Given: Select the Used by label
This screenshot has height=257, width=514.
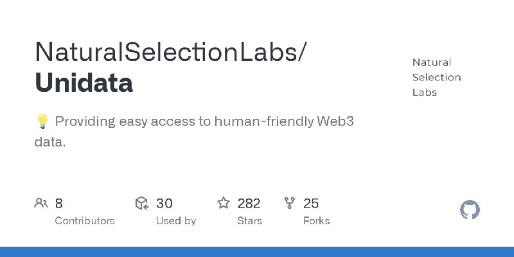Looking at the screenshot, I should pos(176,220).
